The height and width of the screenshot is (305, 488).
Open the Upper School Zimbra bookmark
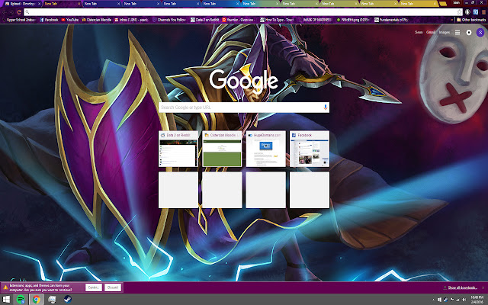pyautogui.click(x=18, y=20)
